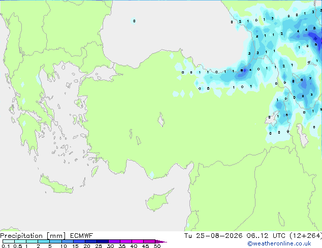The image size is (322, 248).
Task: Click the island of Cyprus on map
Action: [x=158, y=201]
